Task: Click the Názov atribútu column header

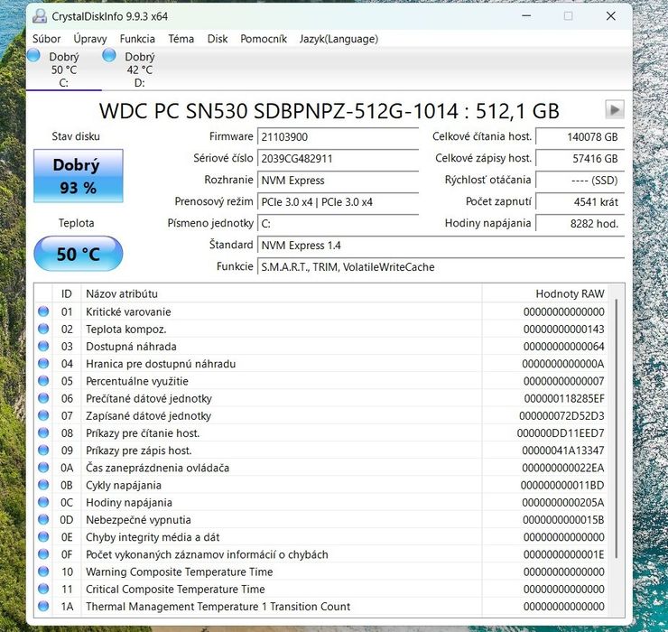Action: click(281, 293)
